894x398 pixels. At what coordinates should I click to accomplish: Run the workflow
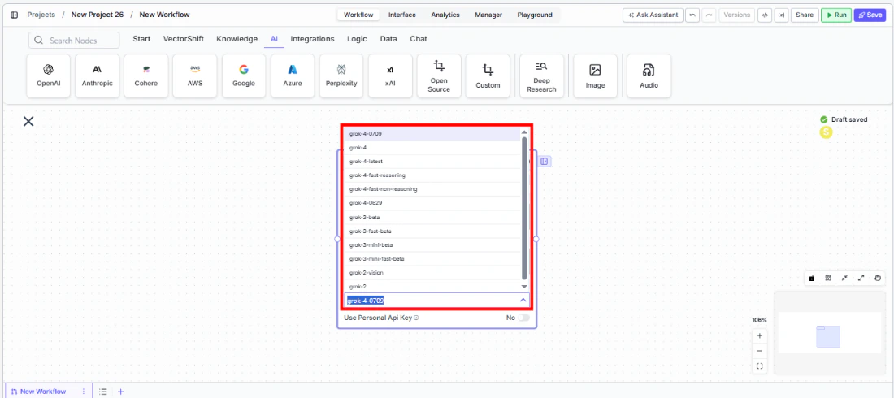point(835,15)
